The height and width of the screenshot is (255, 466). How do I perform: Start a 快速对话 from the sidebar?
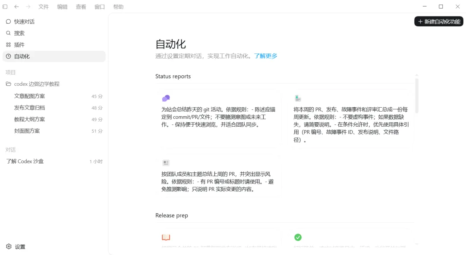pos(54,22)
